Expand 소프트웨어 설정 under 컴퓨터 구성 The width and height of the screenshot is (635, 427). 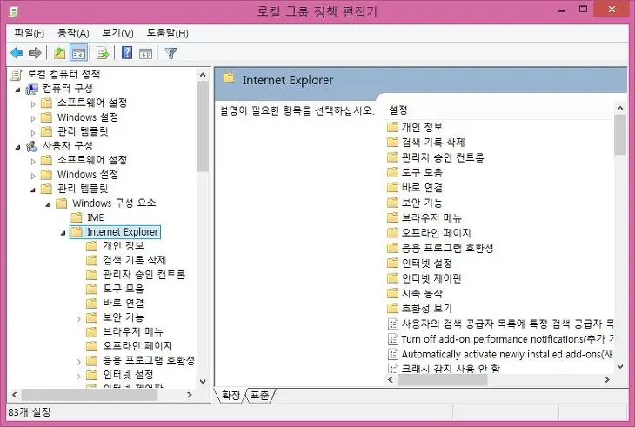point(33,104)
